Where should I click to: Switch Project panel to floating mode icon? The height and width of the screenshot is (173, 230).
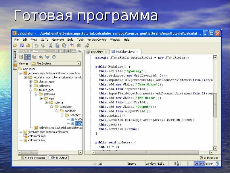click(57, 51)
